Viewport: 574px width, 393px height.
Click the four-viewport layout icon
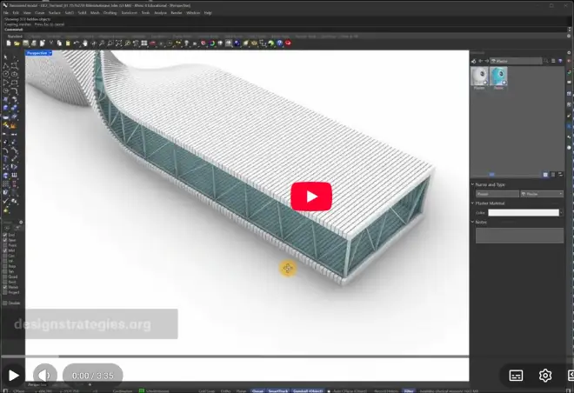click(x=144, y=43)
